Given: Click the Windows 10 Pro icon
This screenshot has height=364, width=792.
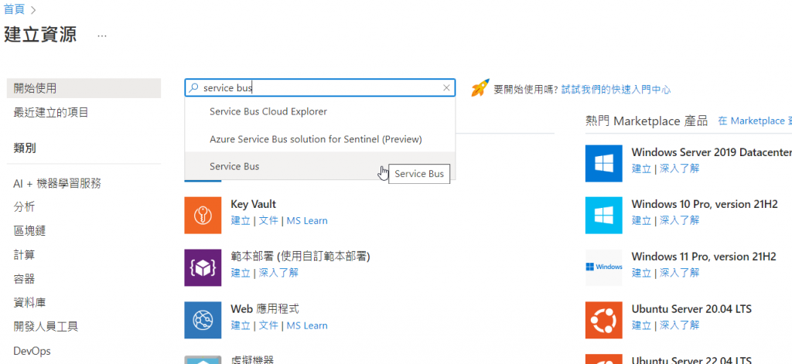Looking at the screenshot, I should tap(603, 215).
